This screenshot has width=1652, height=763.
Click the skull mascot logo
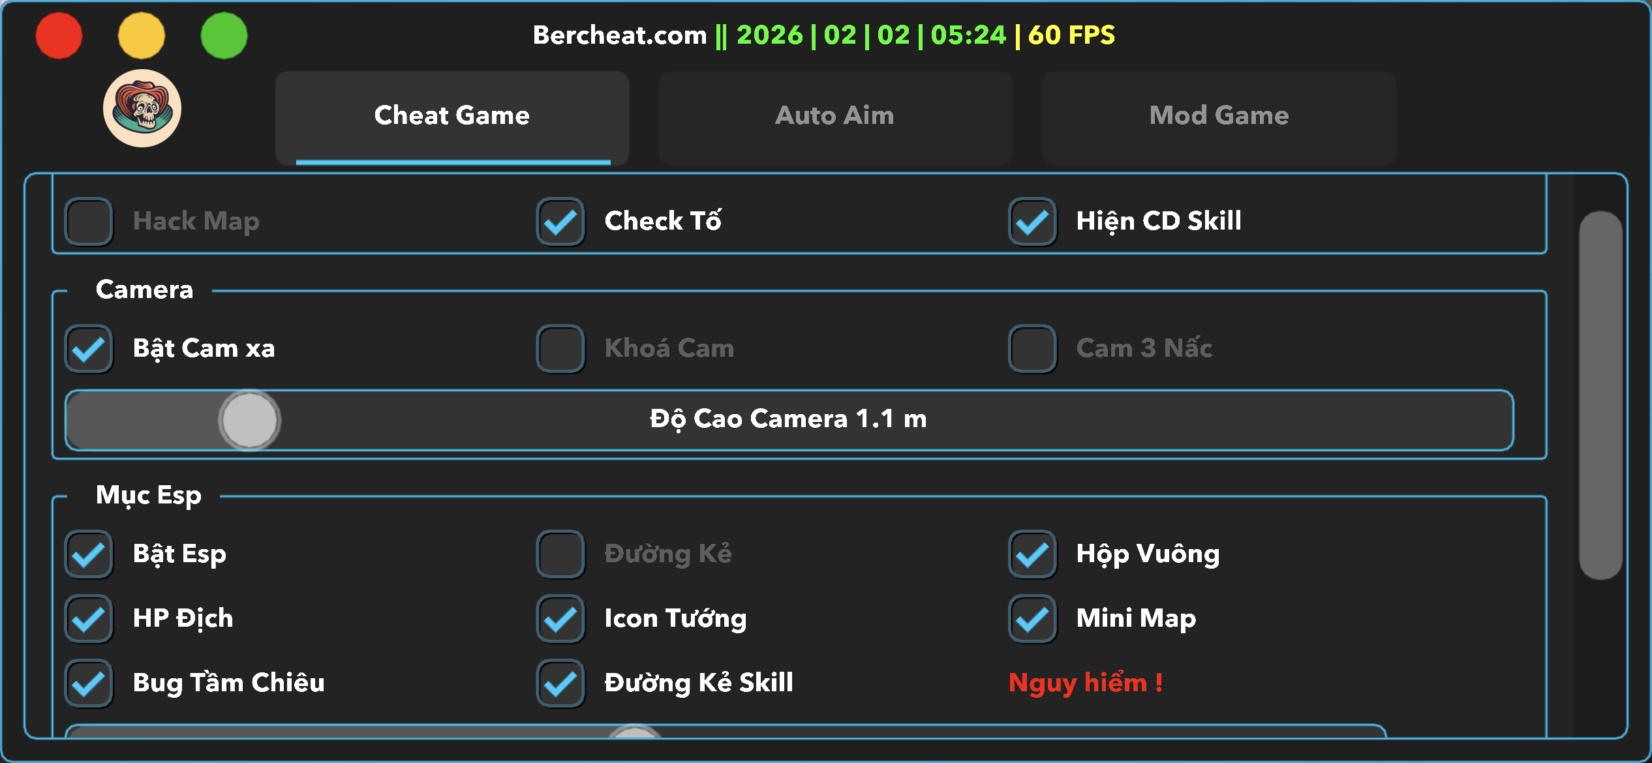tap(142, 109)
